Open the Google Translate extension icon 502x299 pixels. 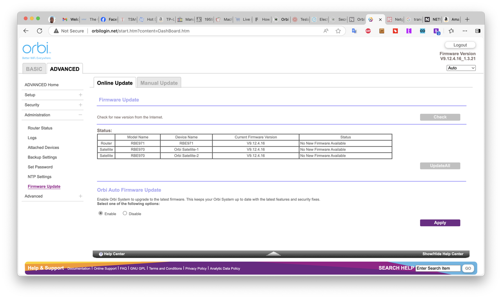(x=354, y=31)
